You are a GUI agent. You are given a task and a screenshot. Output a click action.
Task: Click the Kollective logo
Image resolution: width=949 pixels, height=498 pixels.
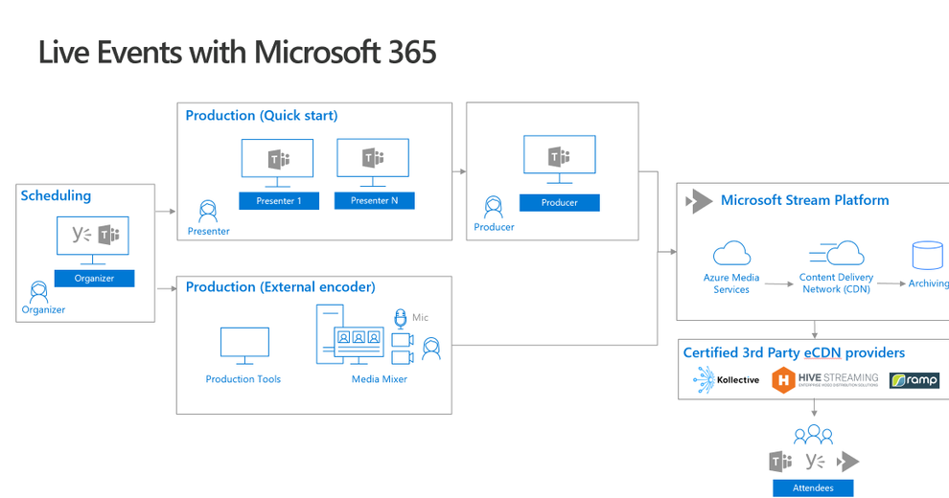coord(726,380)
